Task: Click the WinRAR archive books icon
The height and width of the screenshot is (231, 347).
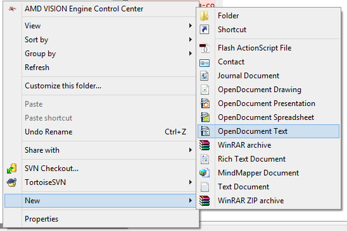Action: coord(205,145)
